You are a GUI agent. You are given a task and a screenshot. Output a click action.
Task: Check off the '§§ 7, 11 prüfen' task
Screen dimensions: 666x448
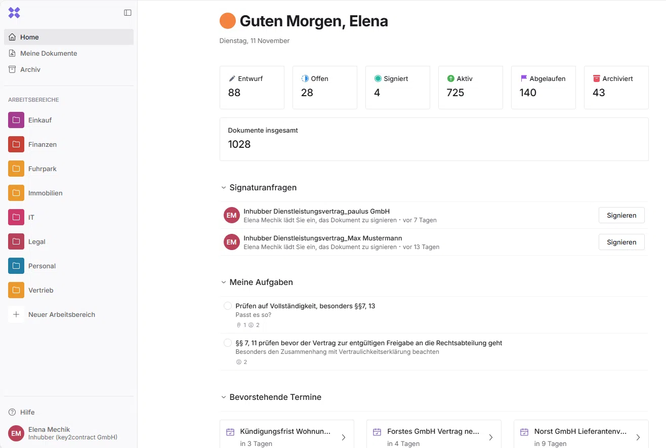coord(228,343)
